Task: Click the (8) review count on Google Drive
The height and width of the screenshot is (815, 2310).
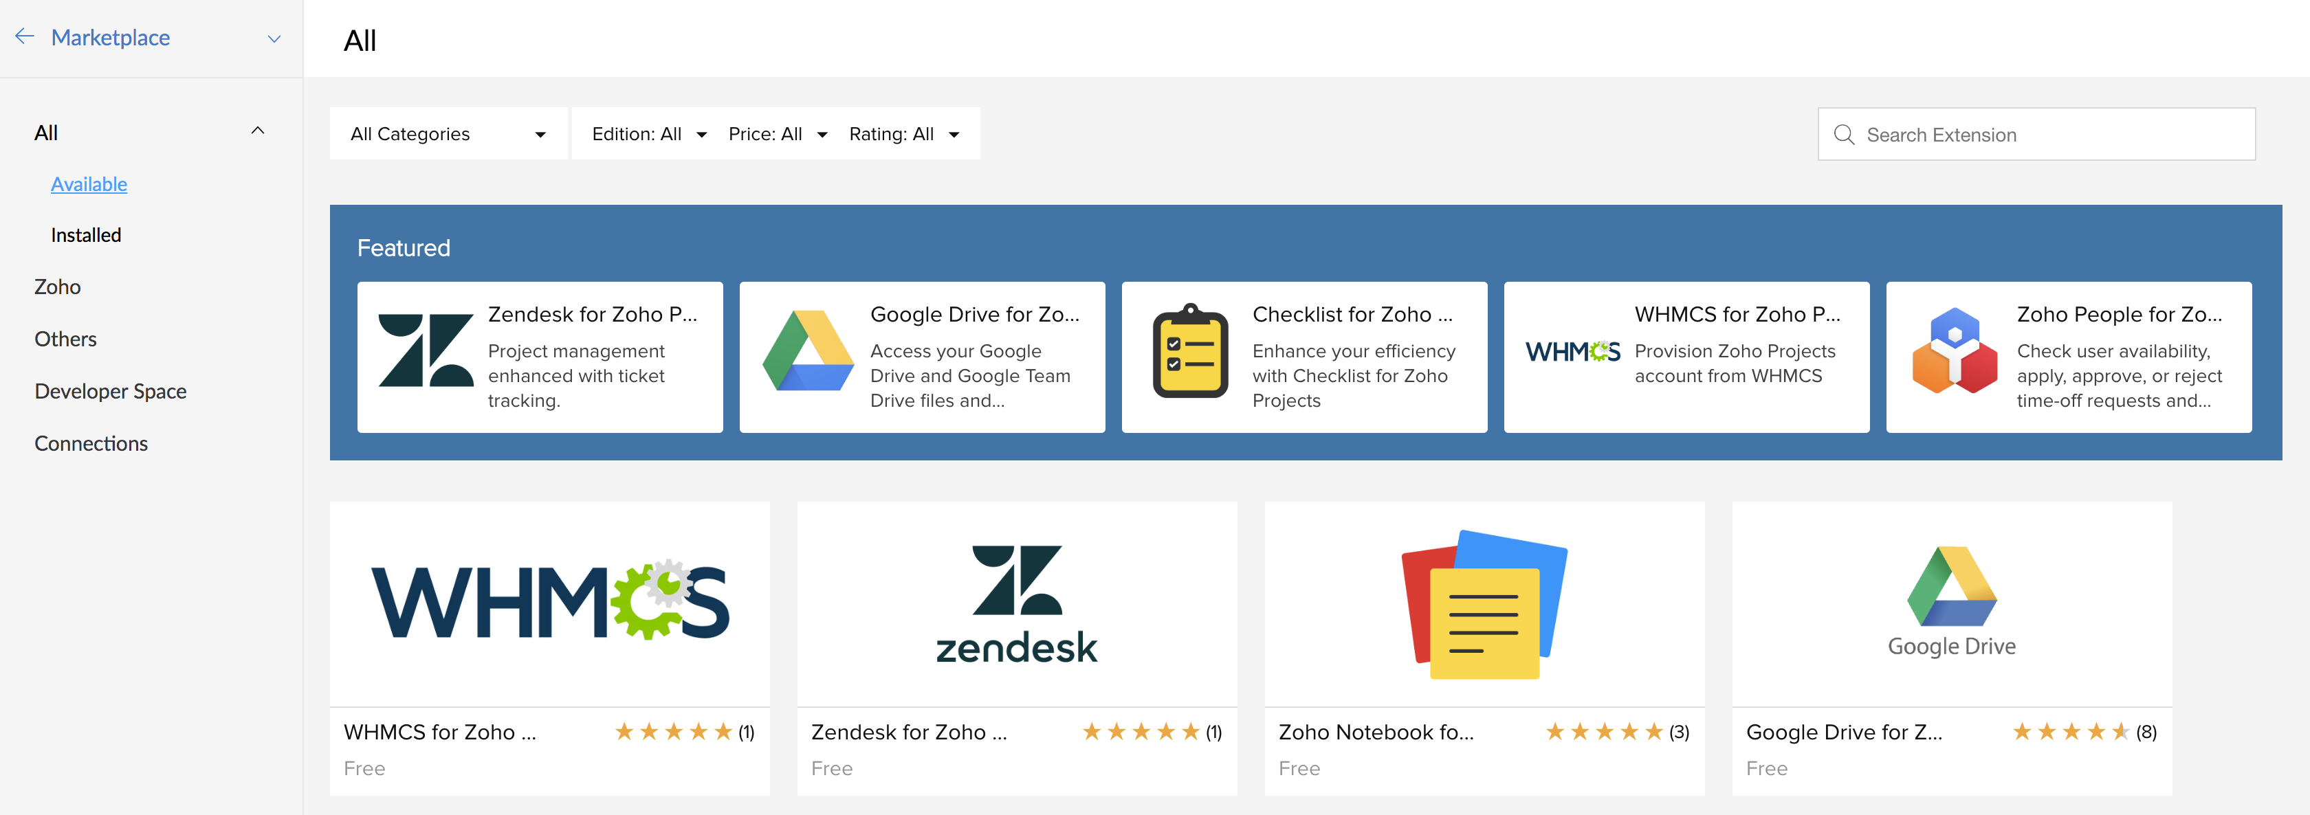Action: tap(2146, 733)
